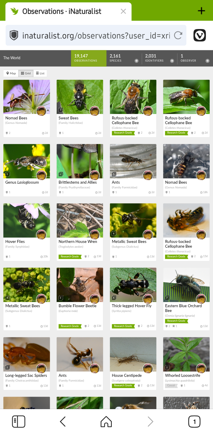This screenshot has height=434, width=213.
Task: Switch to List view
Action: coord(40,73)
